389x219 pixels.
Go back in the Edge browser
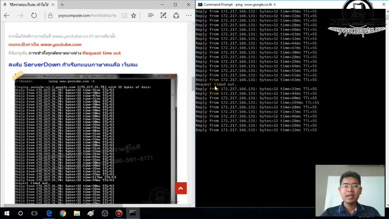pyautogui.click(x=7, y=16)
